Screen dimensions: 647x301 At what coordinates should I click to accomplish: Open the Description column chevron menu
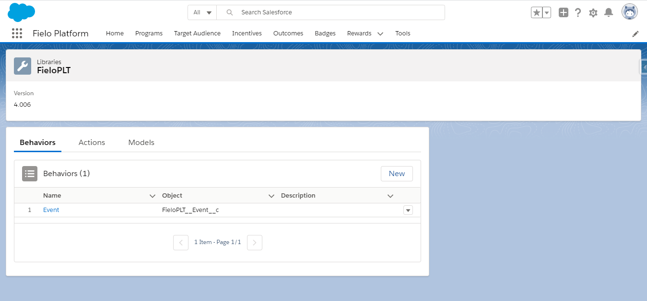[390, 196]
